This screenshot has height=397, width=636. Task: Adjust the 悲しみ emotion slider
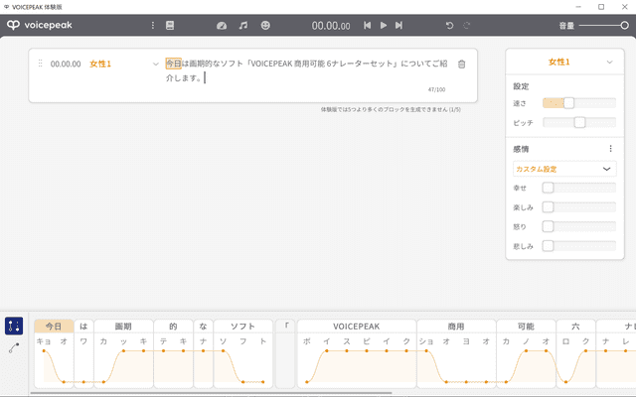point(578,246)
